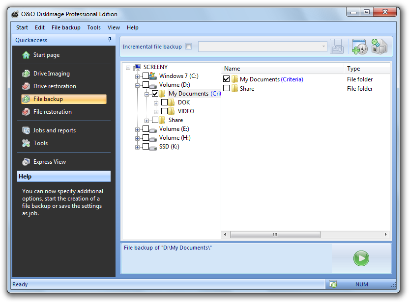The image size is (409, 302).
Task: Click the Volume (E:) drive icon
Action: coord(153,129)
